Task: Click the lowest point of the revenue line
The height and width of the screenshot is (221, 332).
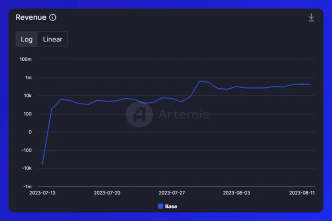Action: click(42, 165)
